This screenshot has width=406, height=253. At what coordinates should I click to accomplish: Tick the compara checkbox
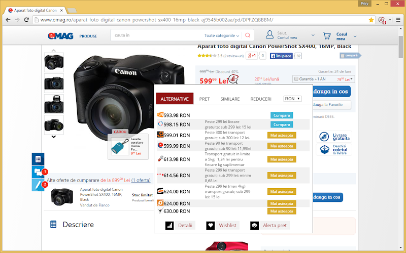[x=343, y=56]
